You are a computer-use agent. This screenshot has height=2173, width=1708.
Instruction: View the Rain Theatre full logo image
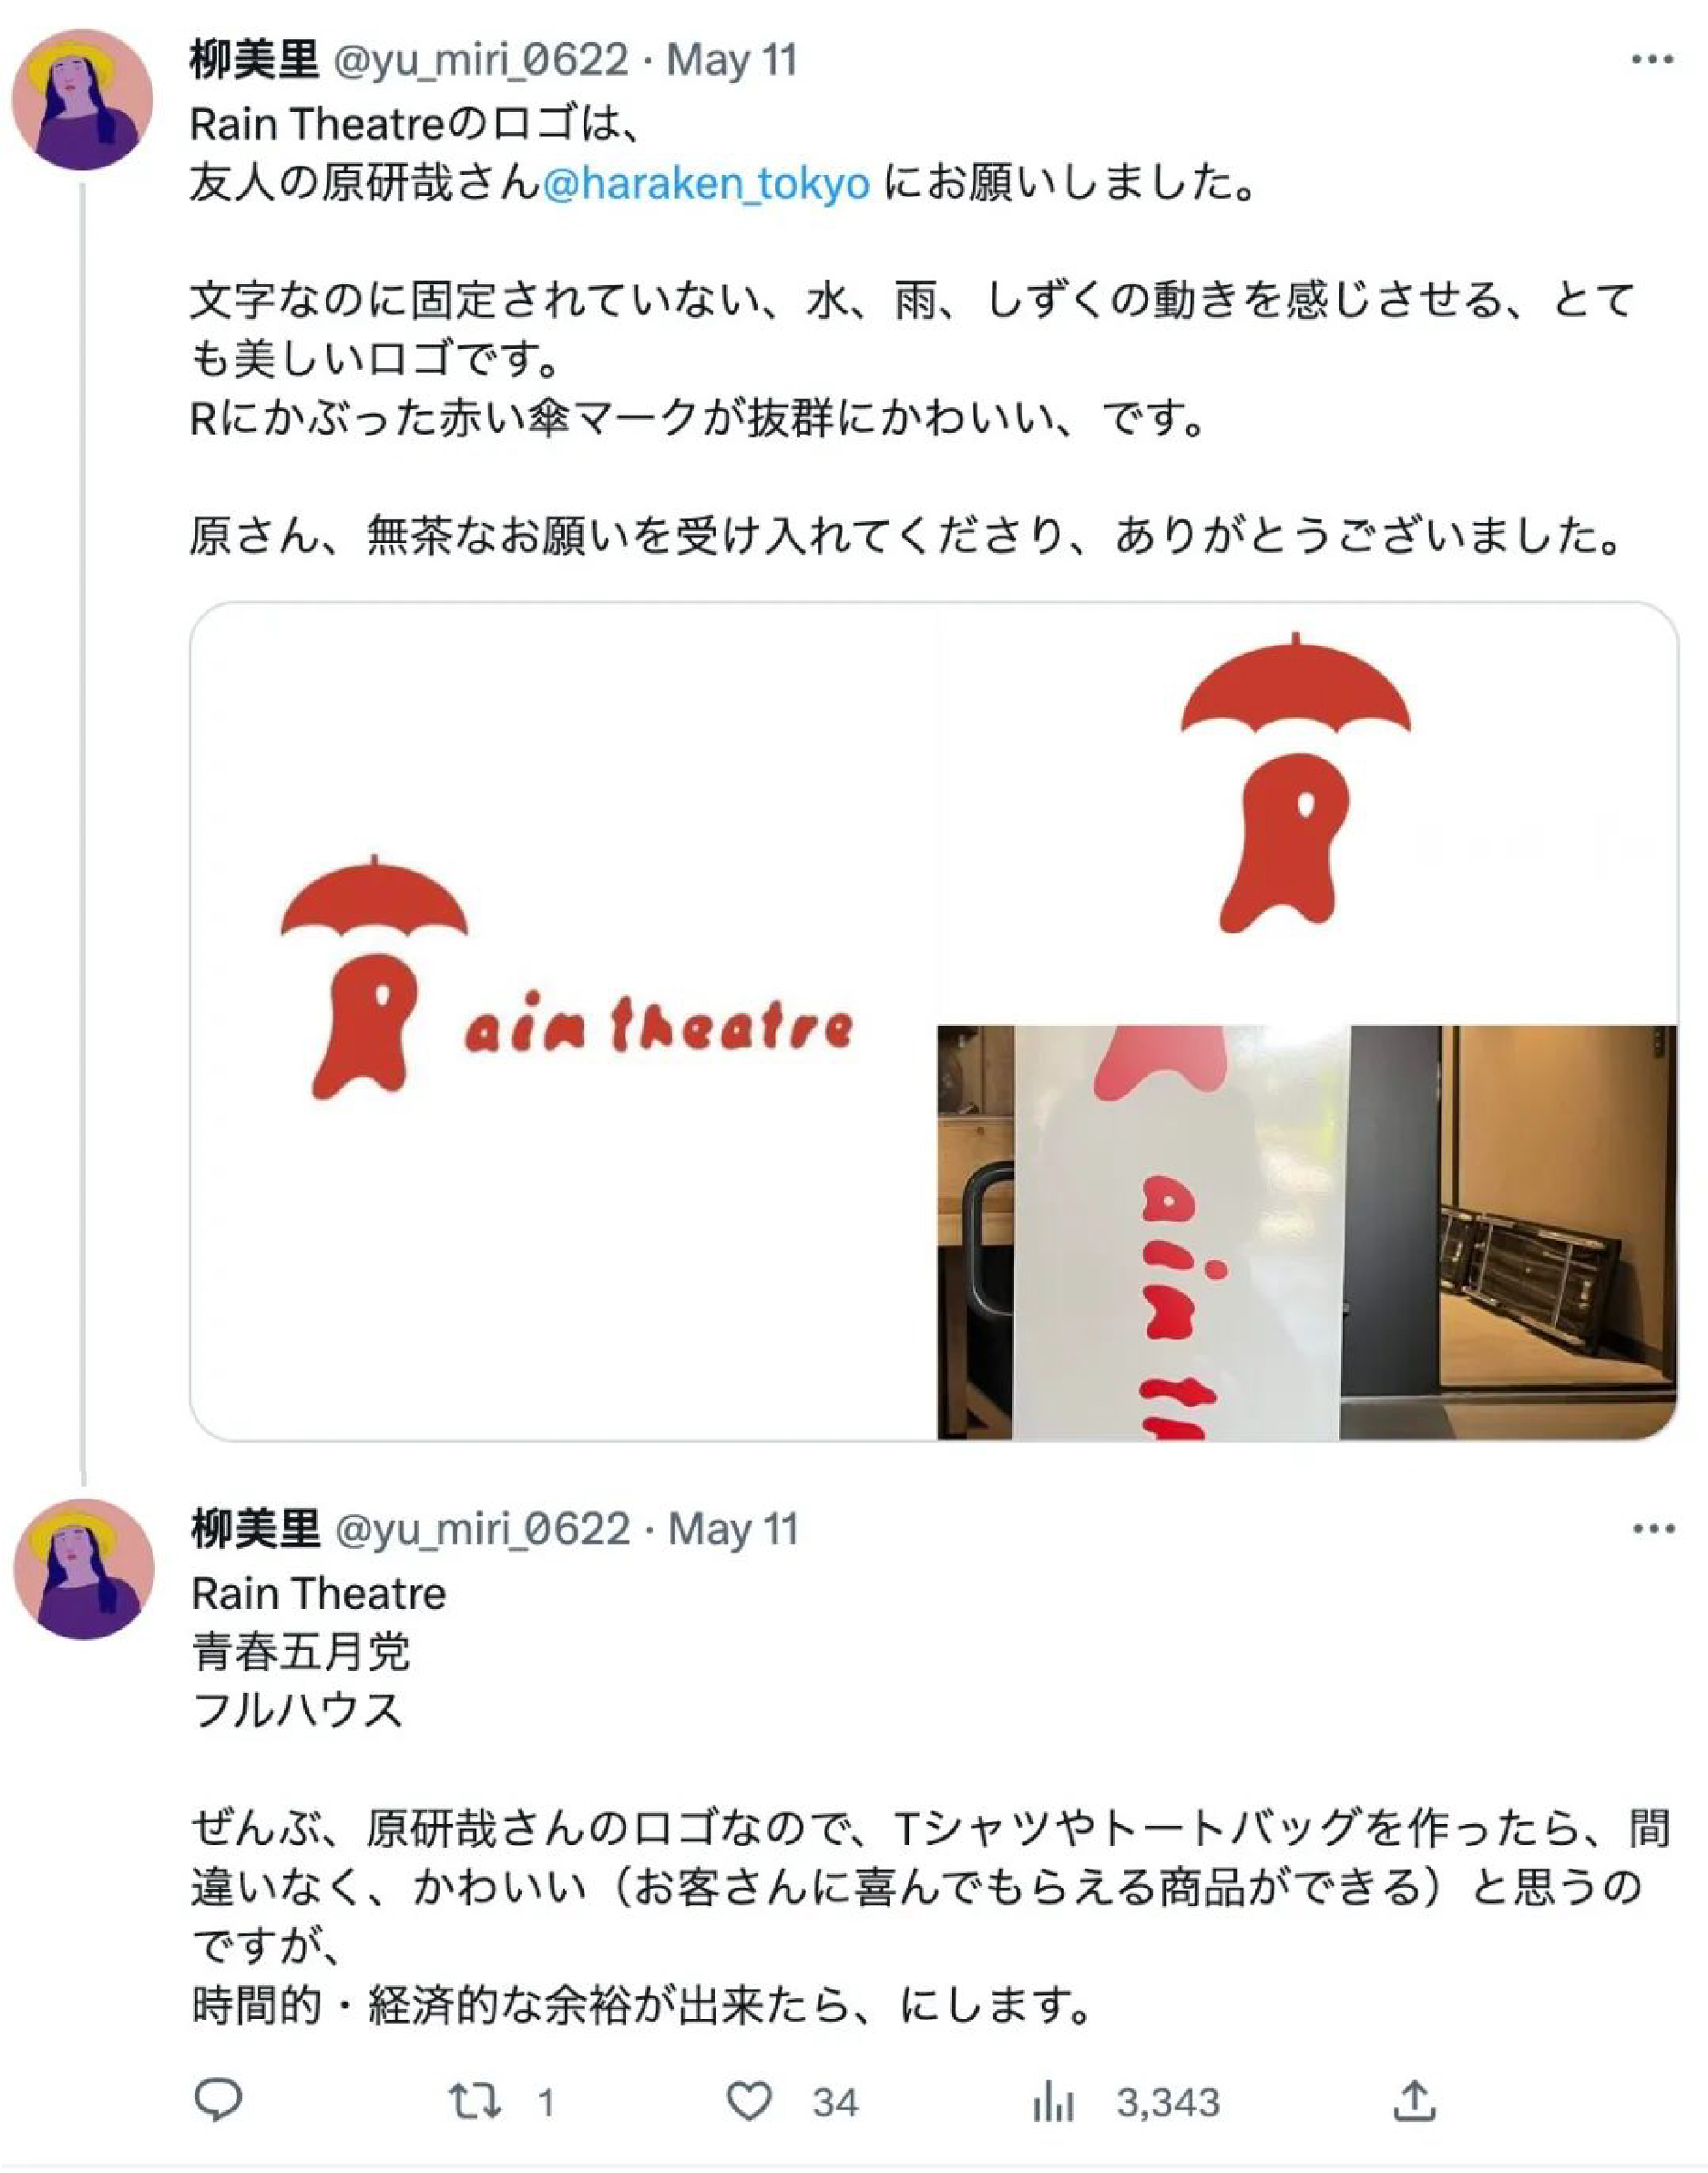(x=564, y=1021)
